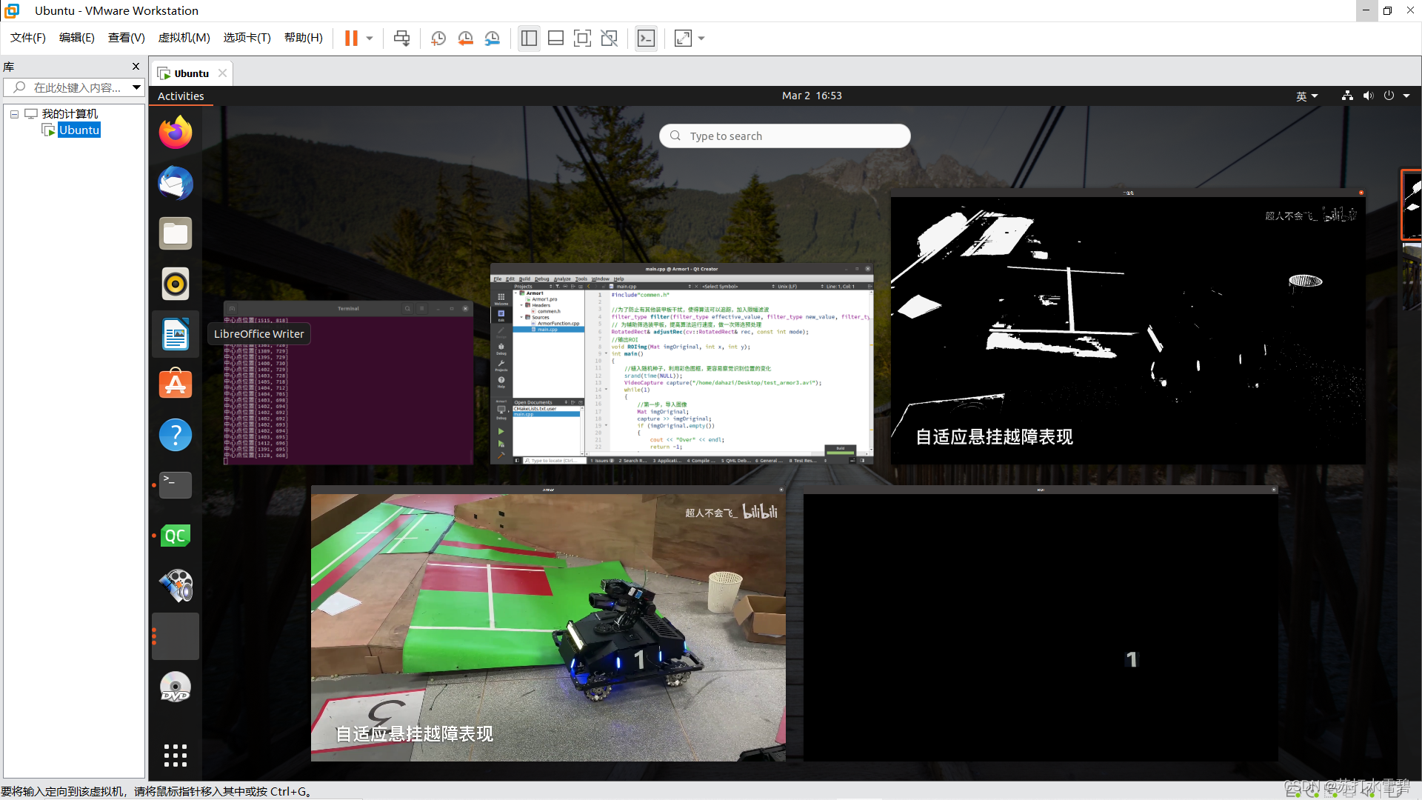Viewport: 1422px width, 800px height.
Task: Select the Rhythmbox music player icon
Action: pyautogui.click(x=175, y=283)
